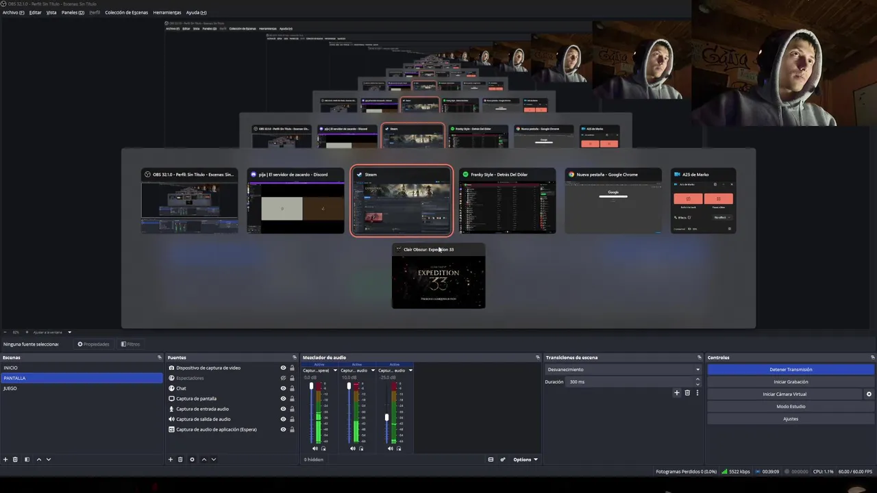Switch the mixer layout icon next to Options
Image resolution: width=877 pixels, height=493 pixels.
(x=491, y=459)
